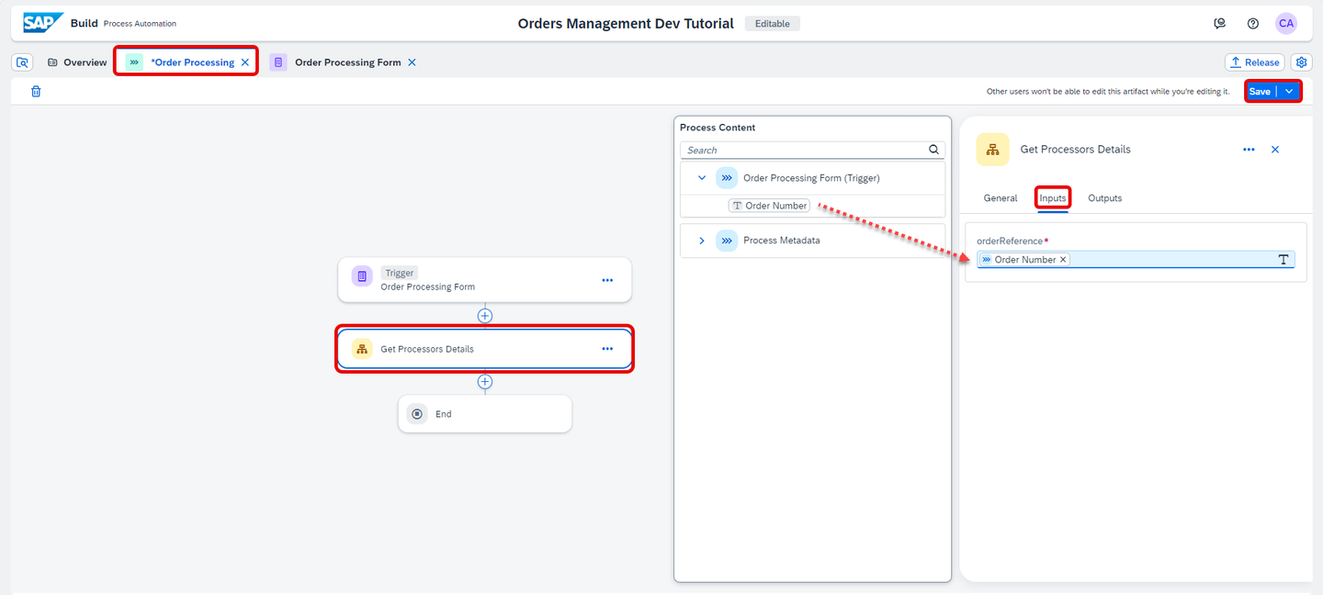Screen dimensions: 1323x595
Task: Open Trigger step three-dot menu
Action: (x=607, y=280)
